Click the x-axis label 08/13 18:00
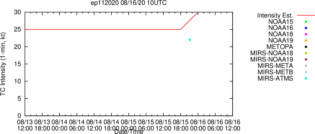This screenshot has width=315, height=134. click(42, 125)
